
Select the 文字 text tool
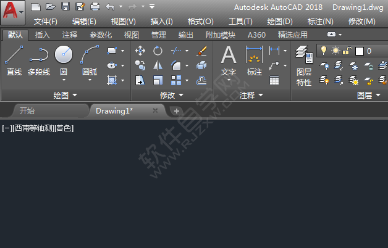tap(229, 61)
